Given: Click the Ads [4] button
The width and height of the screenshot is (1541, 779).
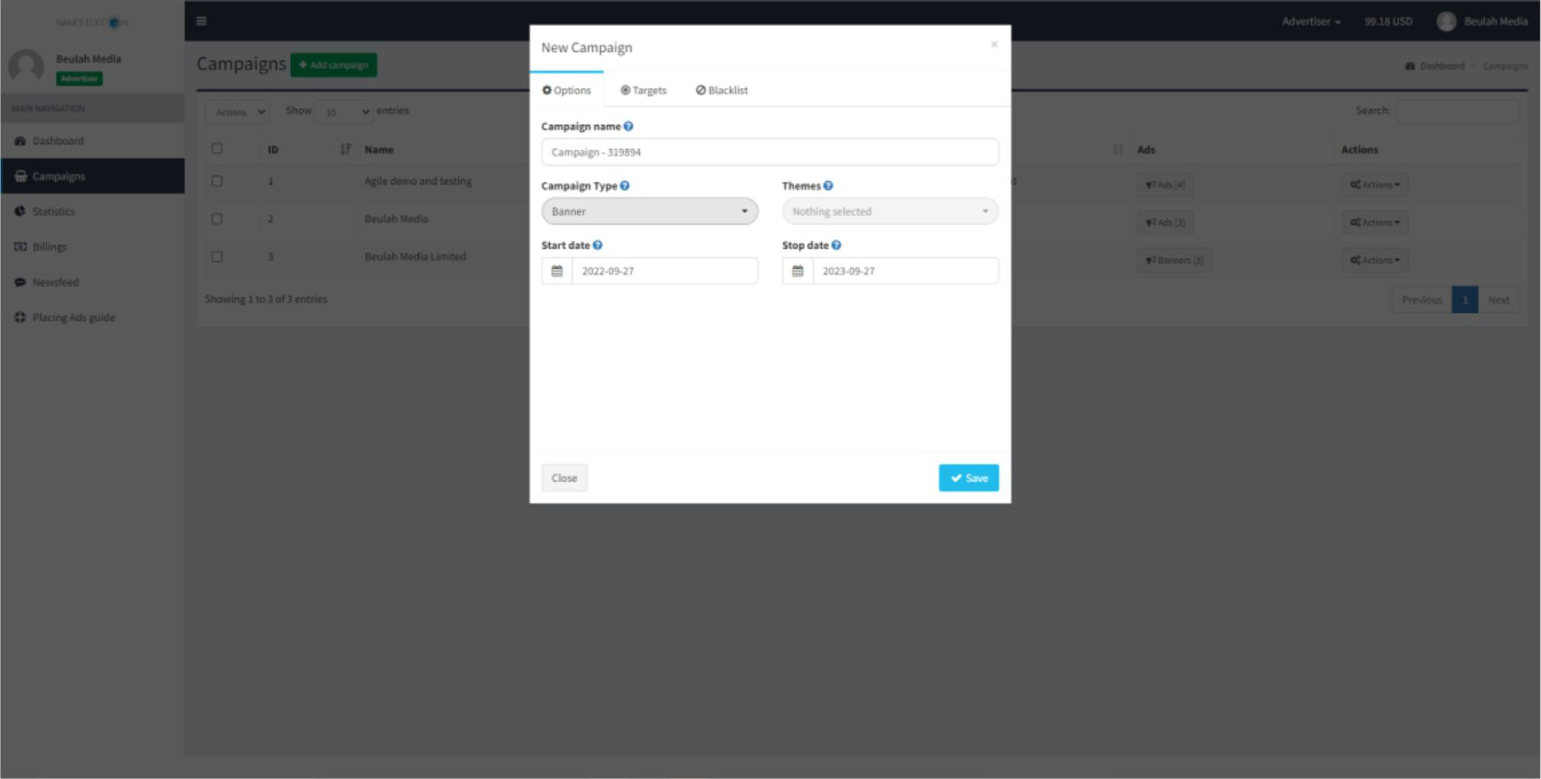Looking at the screenshot, I should [1165, 184].
